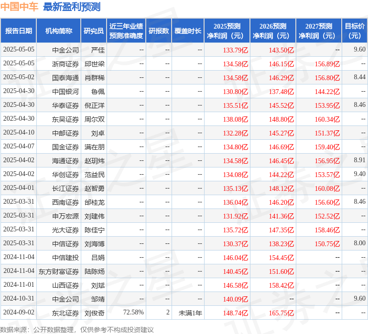Screen dimensions: 368x334
Task: Select institution 东方财富证券
Action: 59,271
